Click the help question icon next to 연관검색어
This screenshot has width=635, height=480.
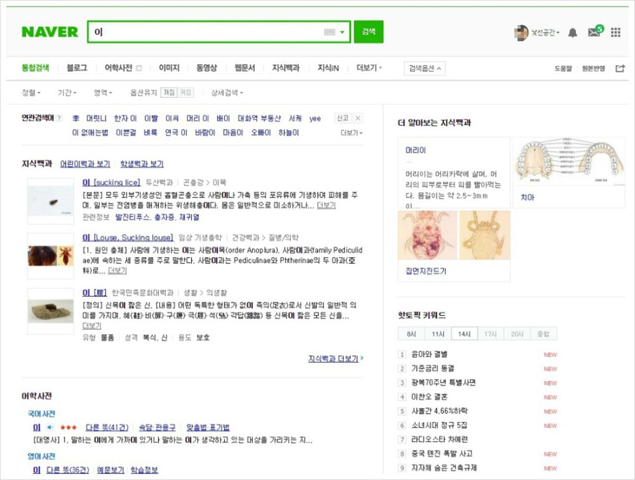tap(59, 118)
